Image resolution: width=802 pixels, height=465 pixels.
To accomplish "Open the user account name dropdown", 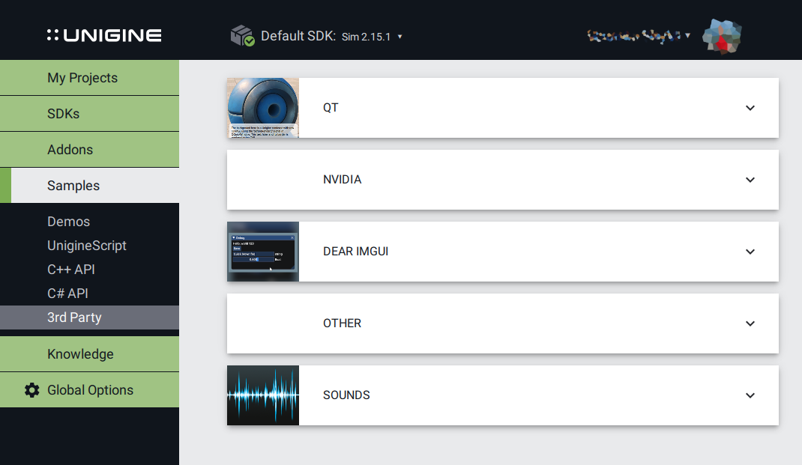I will [639, 35].
